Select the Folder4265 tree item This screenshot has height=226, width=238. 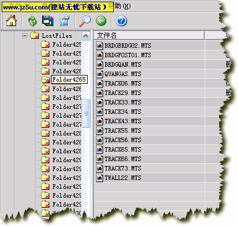(x=69, y=79)
